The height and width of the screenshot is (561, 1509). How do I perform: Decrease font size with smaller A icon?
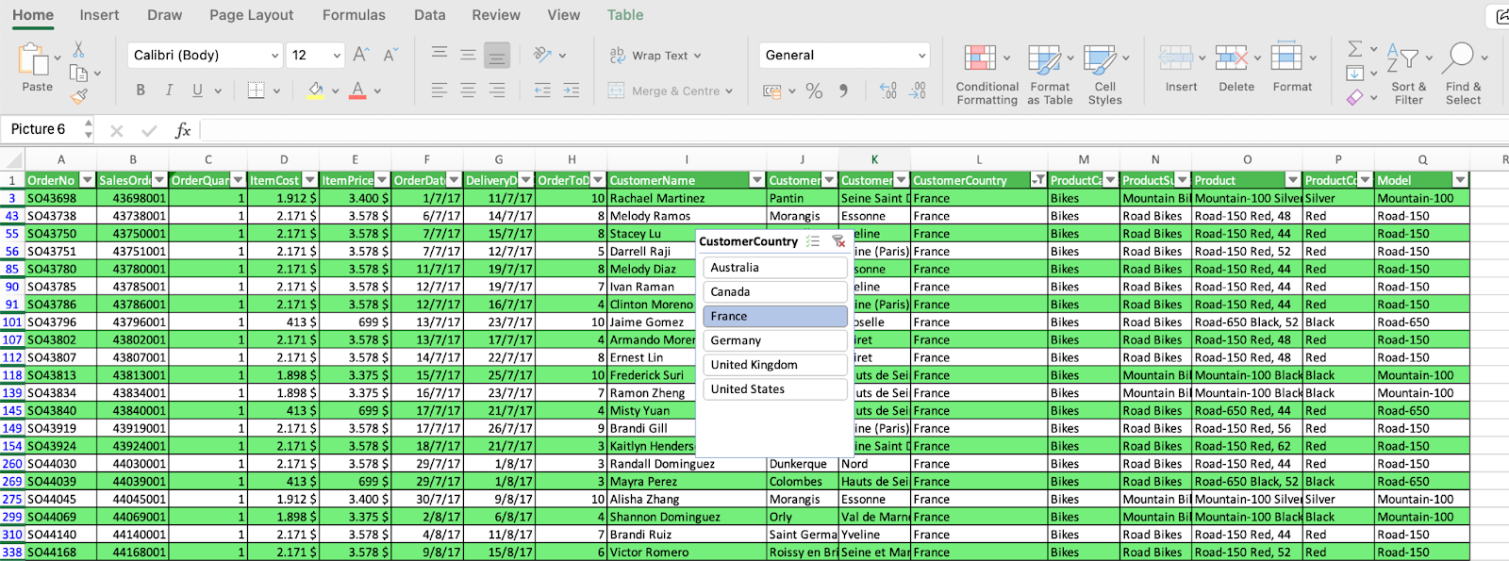pos(390,55)
